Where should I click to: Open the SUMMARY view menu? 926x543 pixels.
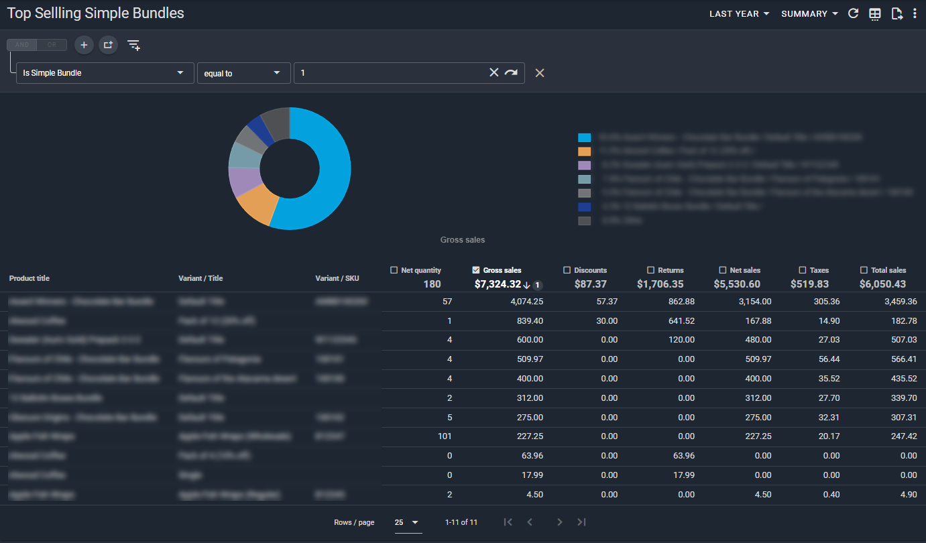809,14
